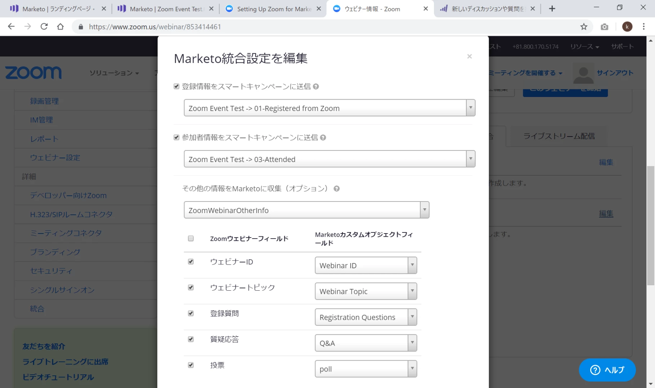Toggle 参加者情報をスマートキャンペーンに送信 checkbox
655x388 pixels.
pyautogui.click(x=176, y=137)
